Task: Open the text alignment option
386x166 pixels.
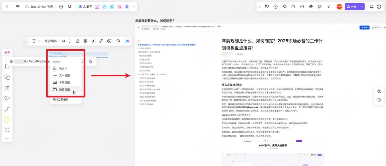Action: (85, 41)
